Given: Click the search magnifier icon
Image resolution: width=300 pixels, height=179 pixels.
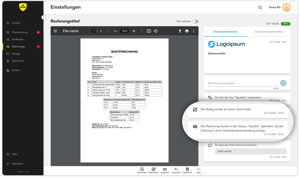Looking at the screenshot, I should 260,8.
